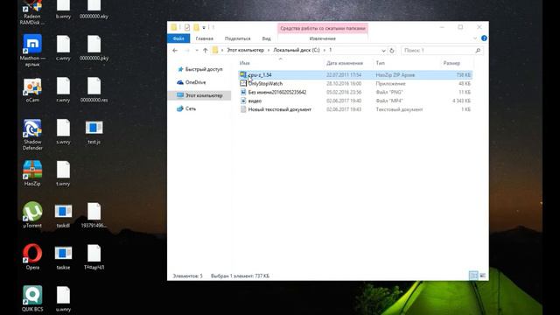This screenshot has height=315, width=560.
Task: Switch to details view layout icon
Action: coord(473,276)
